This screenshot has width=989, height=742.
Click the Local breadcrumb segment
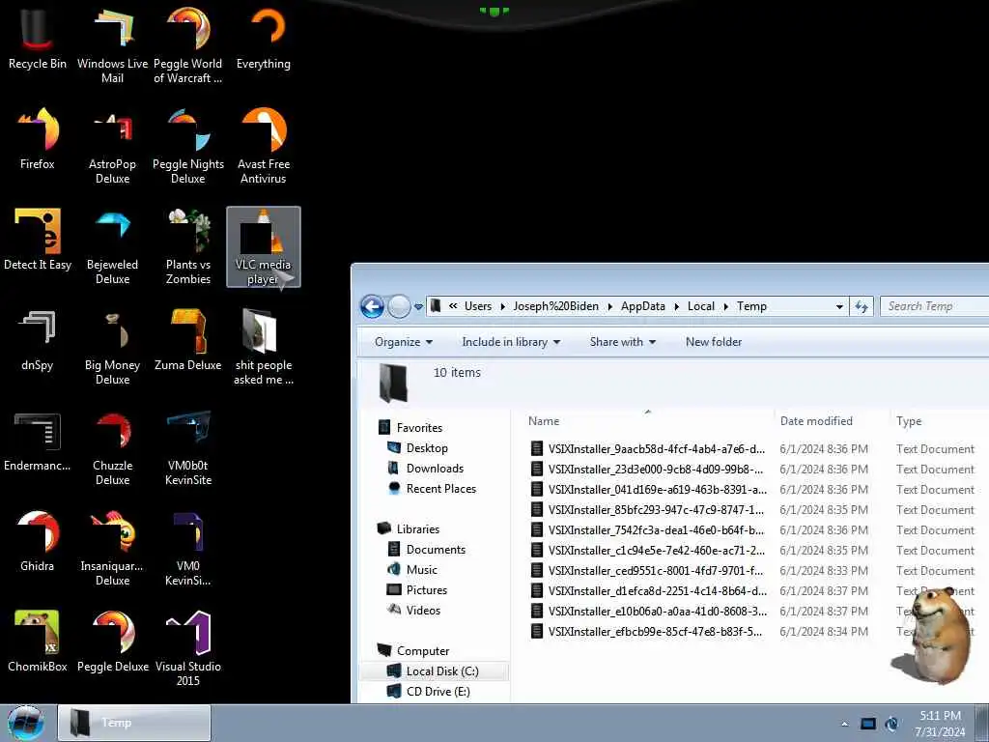pyautogui.click(x=701, y=306)
